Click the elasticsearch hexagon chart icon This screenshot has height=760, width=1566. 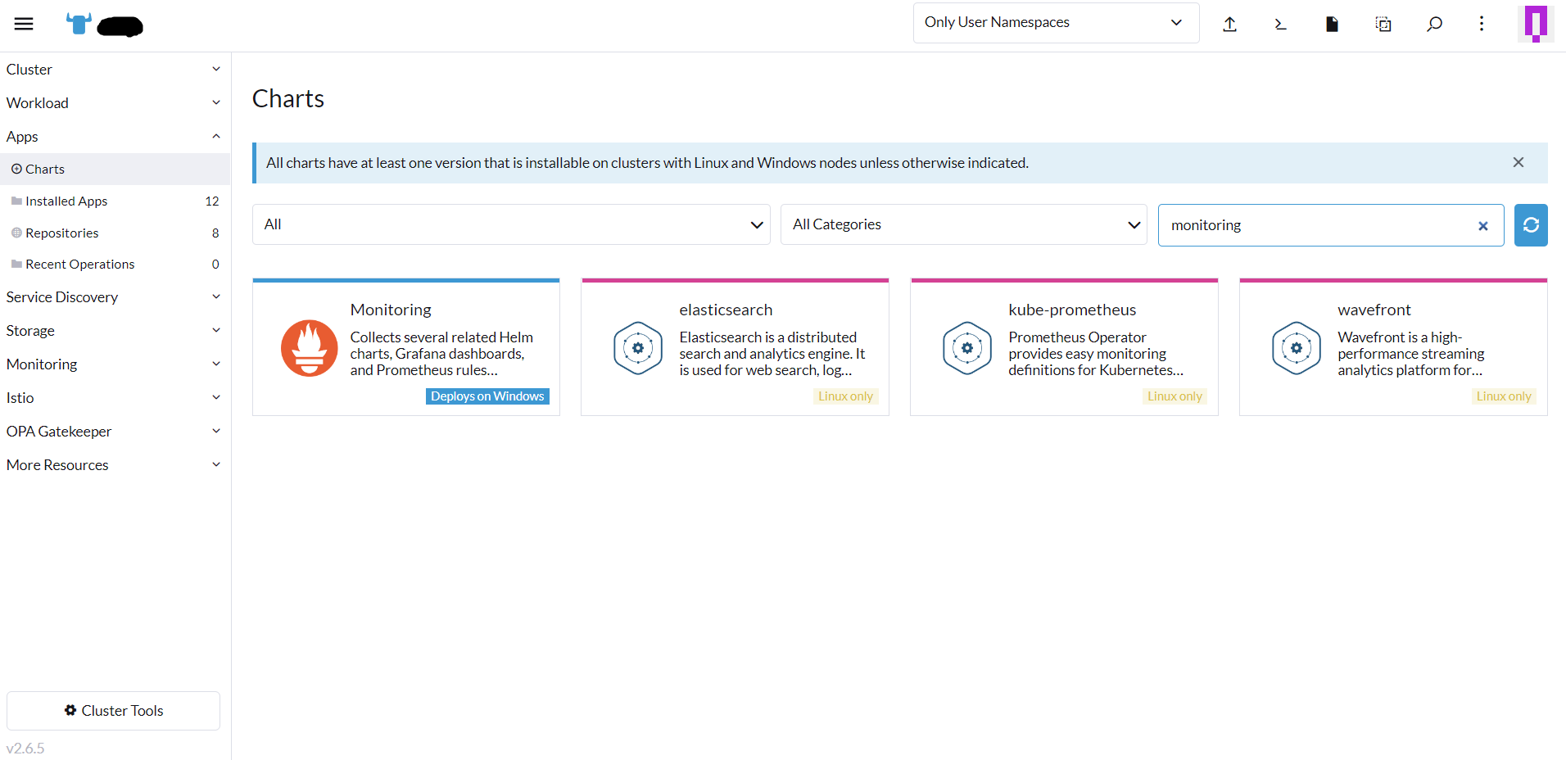coord(638,348)
